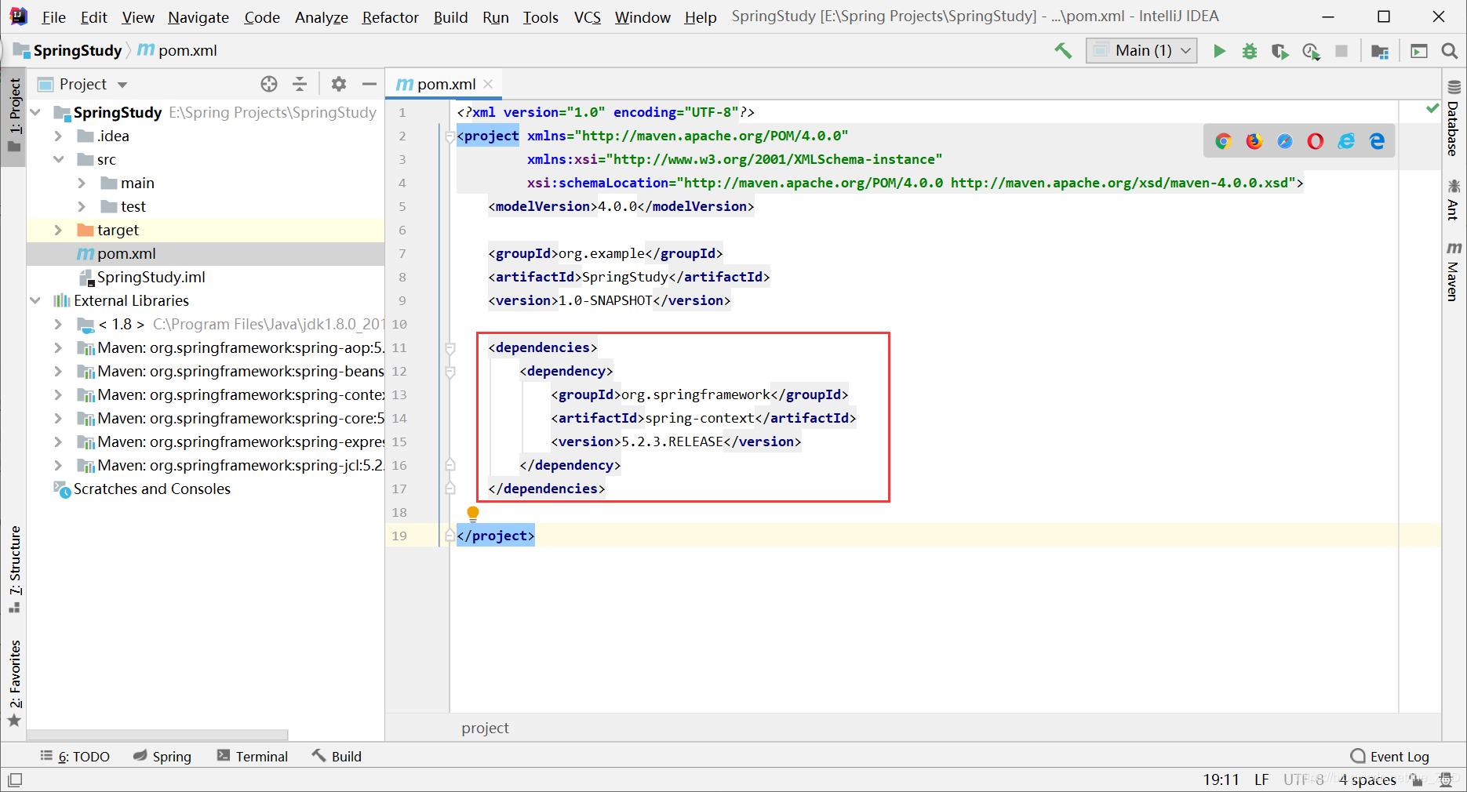Open the File menu
Viewport: 1467px width, 792px height.
(x=53, y=17)
